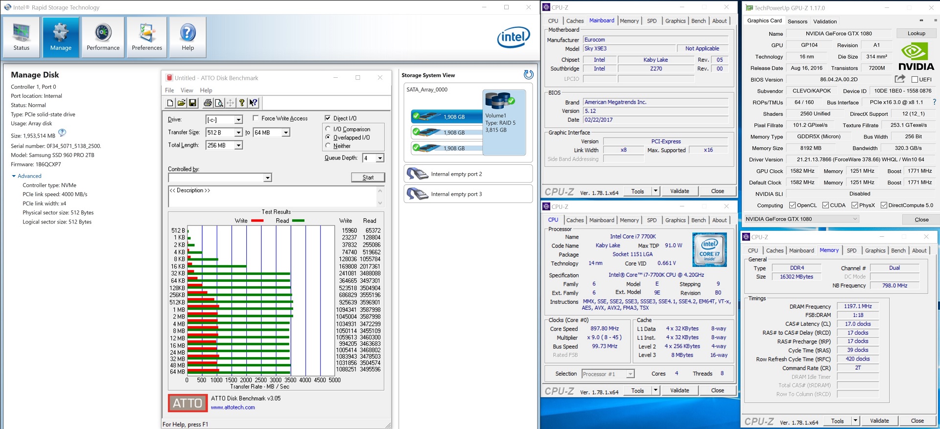This screenshot has width=940, height=429.
Task: Open the Performance section in Intel RST
Action: (103, 37)
